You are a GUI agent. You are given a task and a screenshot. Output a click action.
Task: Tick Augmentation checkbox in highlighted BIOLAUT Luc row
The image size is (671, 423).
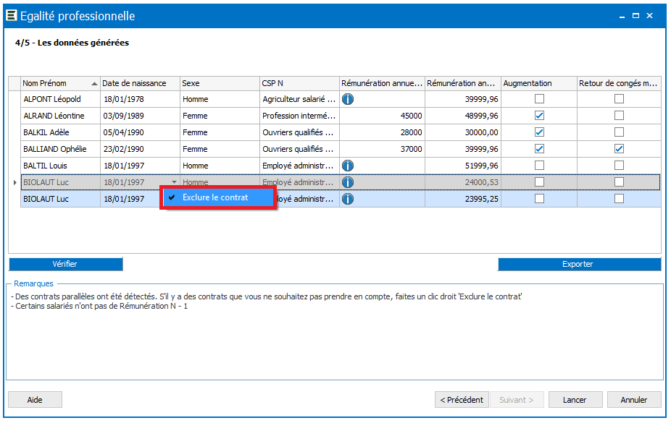[x=539, y=198]
